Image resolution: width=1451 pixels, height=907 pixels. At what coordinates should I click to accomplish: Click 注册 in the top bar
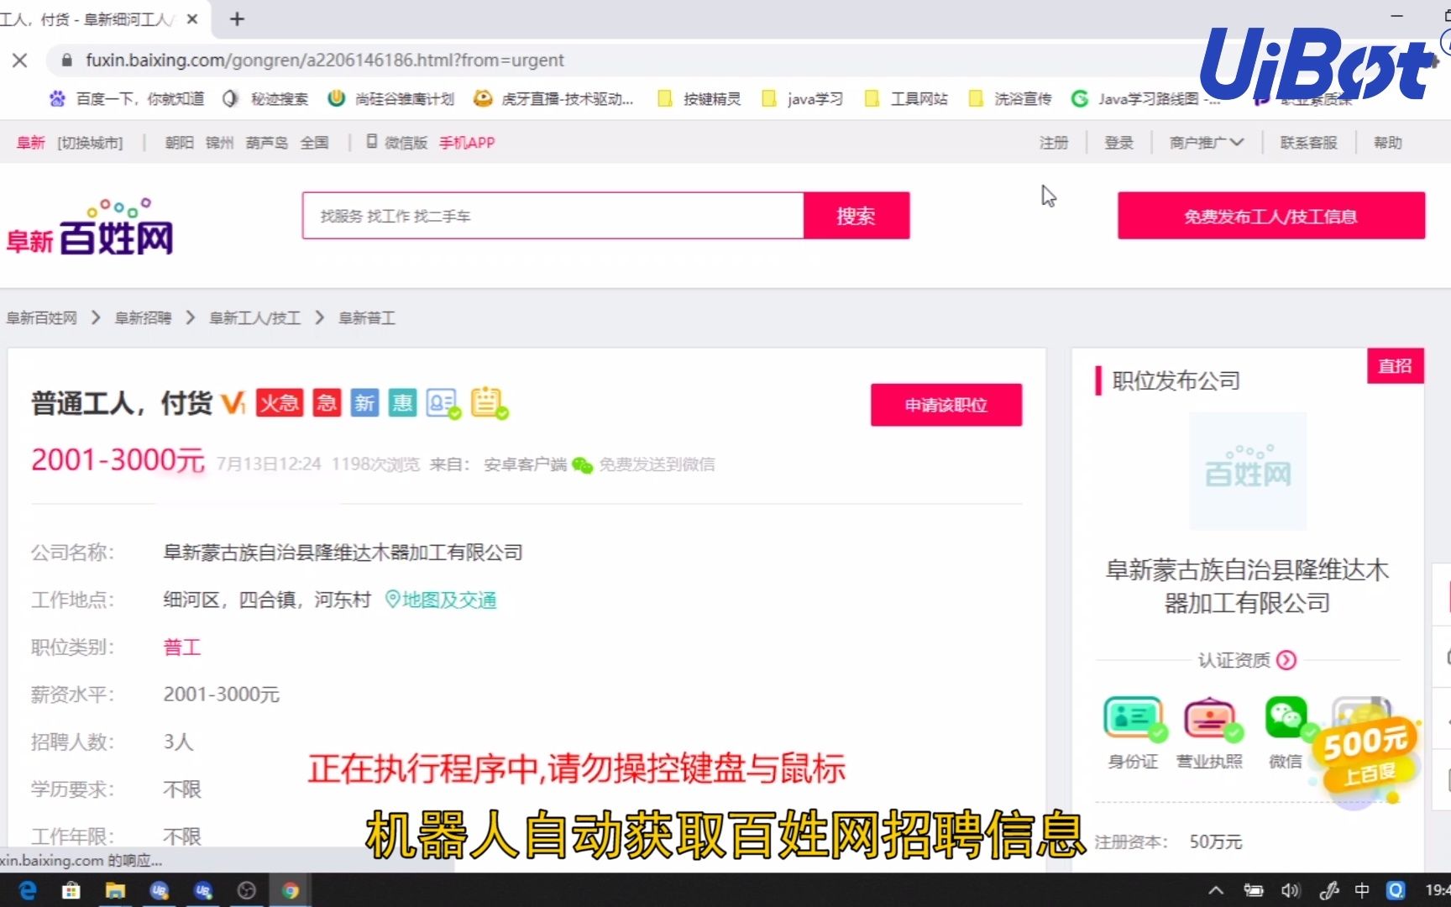click(1054, 143)
